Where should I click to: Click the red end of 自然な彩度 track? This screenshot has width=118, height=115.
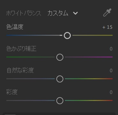click(x=111, y=79)
